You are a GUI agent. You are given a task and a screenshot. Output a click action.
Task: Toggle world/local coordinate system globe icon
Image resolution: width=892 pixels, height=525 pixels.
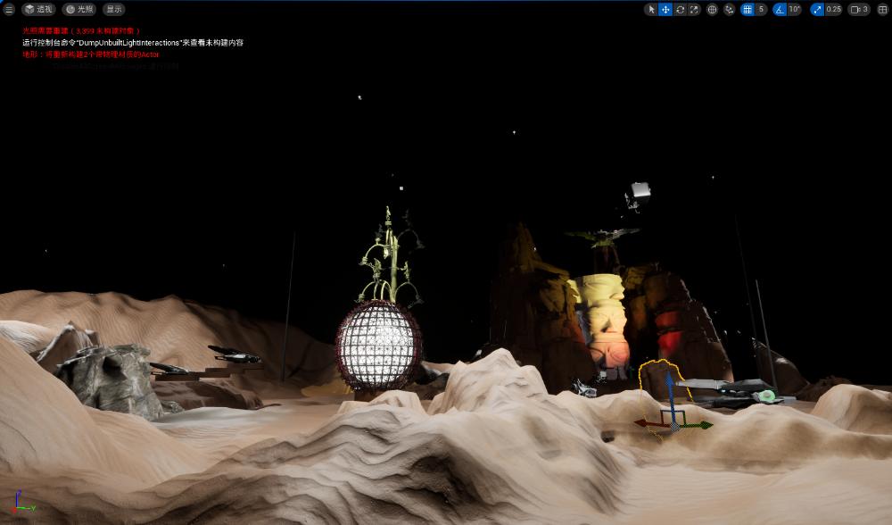click(x=712, y=9)
